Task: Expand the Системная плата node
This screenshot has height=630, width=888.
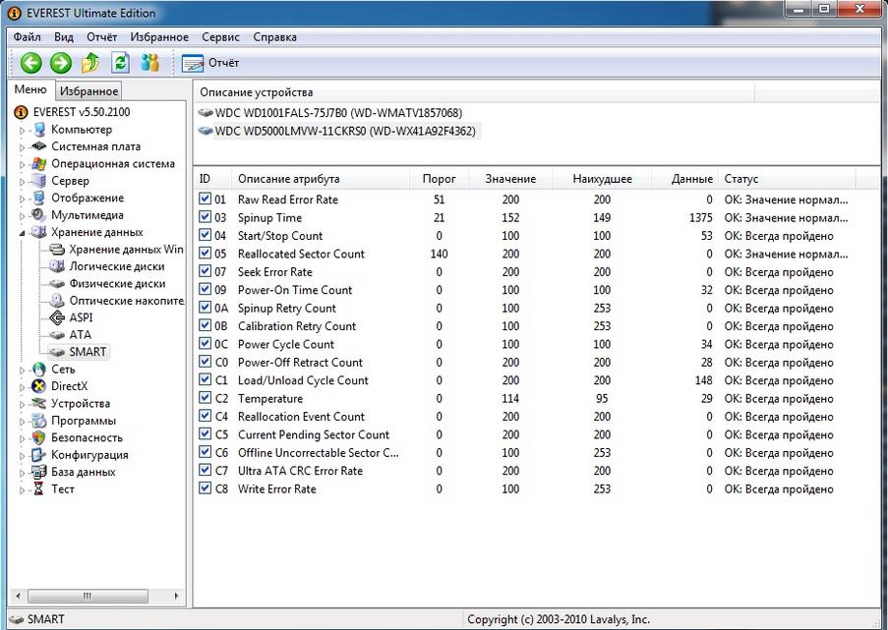Action: pos(23,147)
